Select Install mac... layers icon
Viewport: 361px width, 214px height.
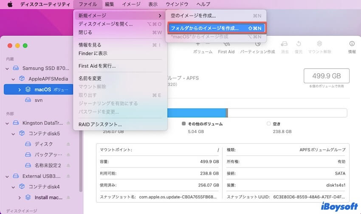click(28, 197)
